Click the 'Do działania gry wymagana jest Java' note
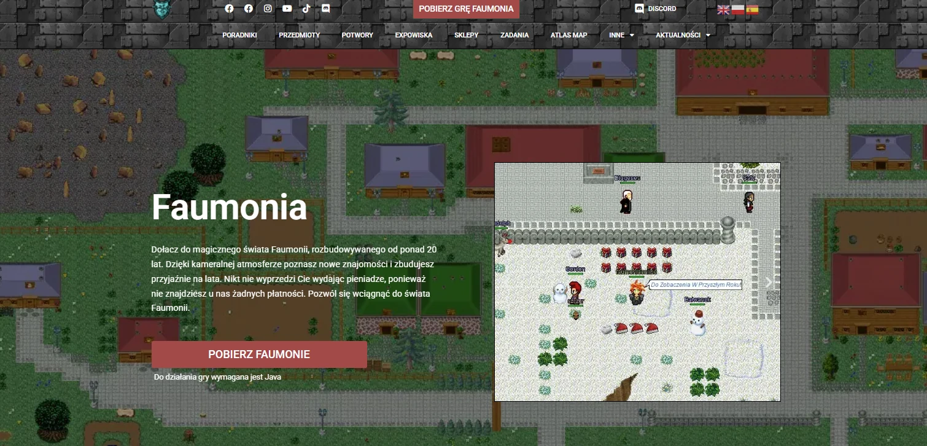Viewport: 927px width, 446px height. point(217,377)
